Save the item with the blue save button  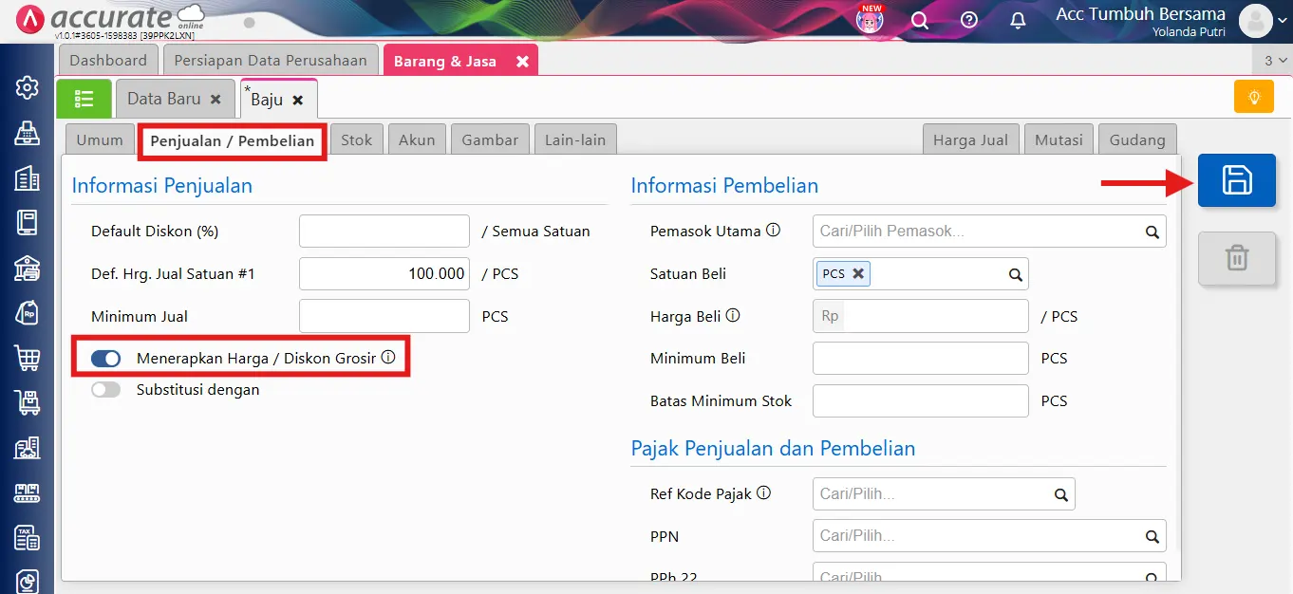pos(1236,180)
